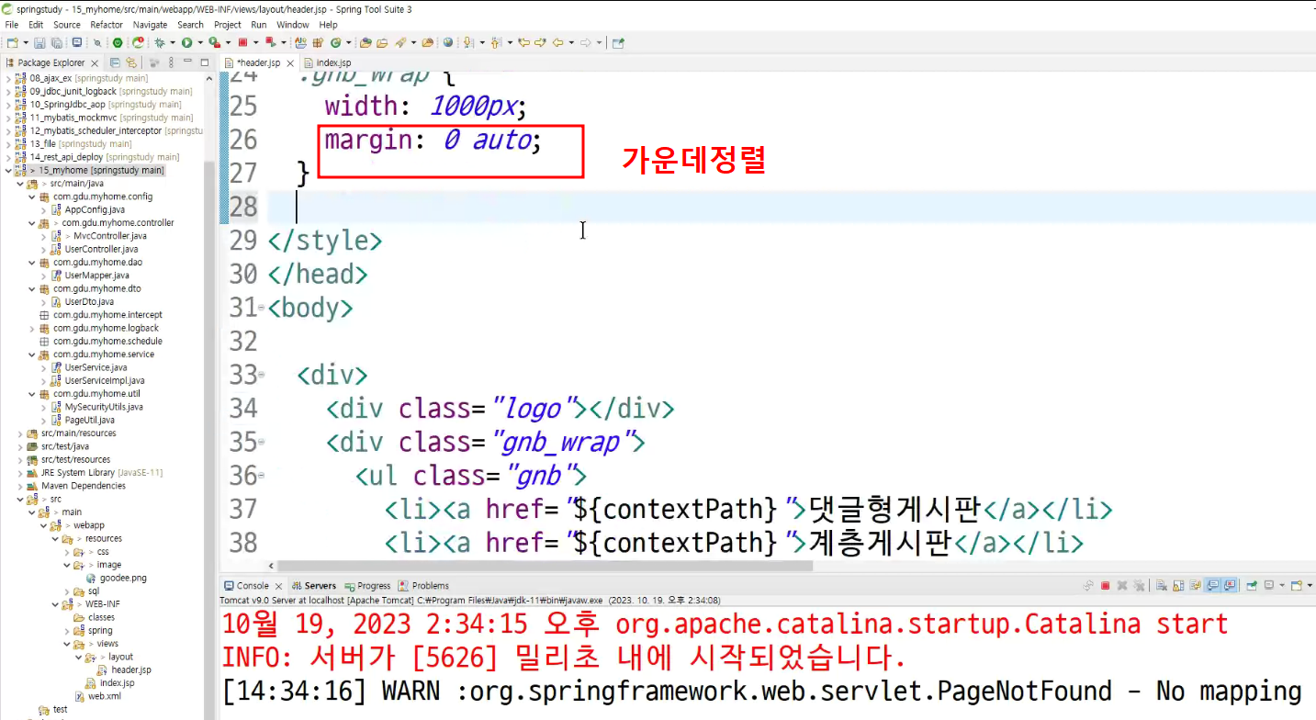Open the Navigate menu
Viewport: 1316px width, 720px height.
point(150,25)
